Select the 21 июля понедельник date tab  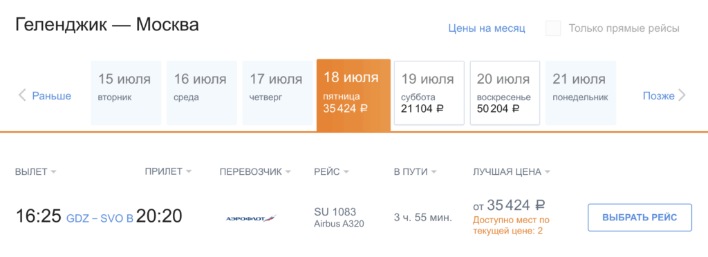581,93
